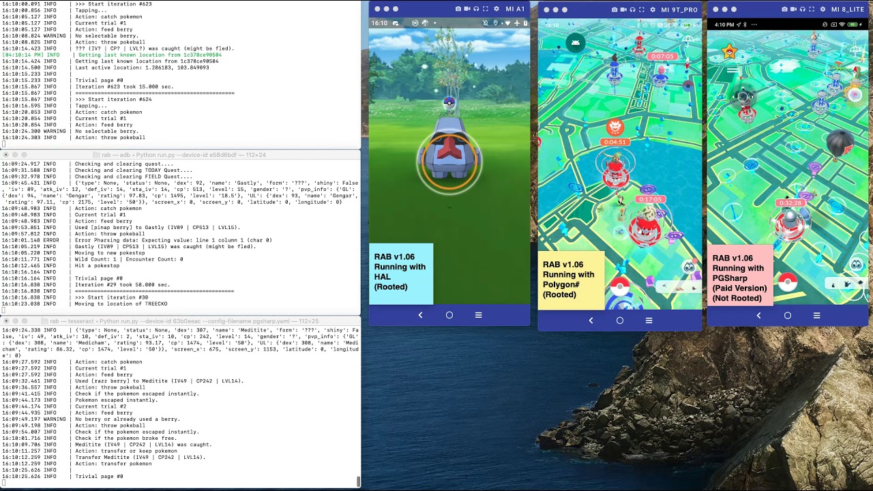
Task: Tap binoculars research icon on MI 8_LITE
Action: tap(857, 265)
